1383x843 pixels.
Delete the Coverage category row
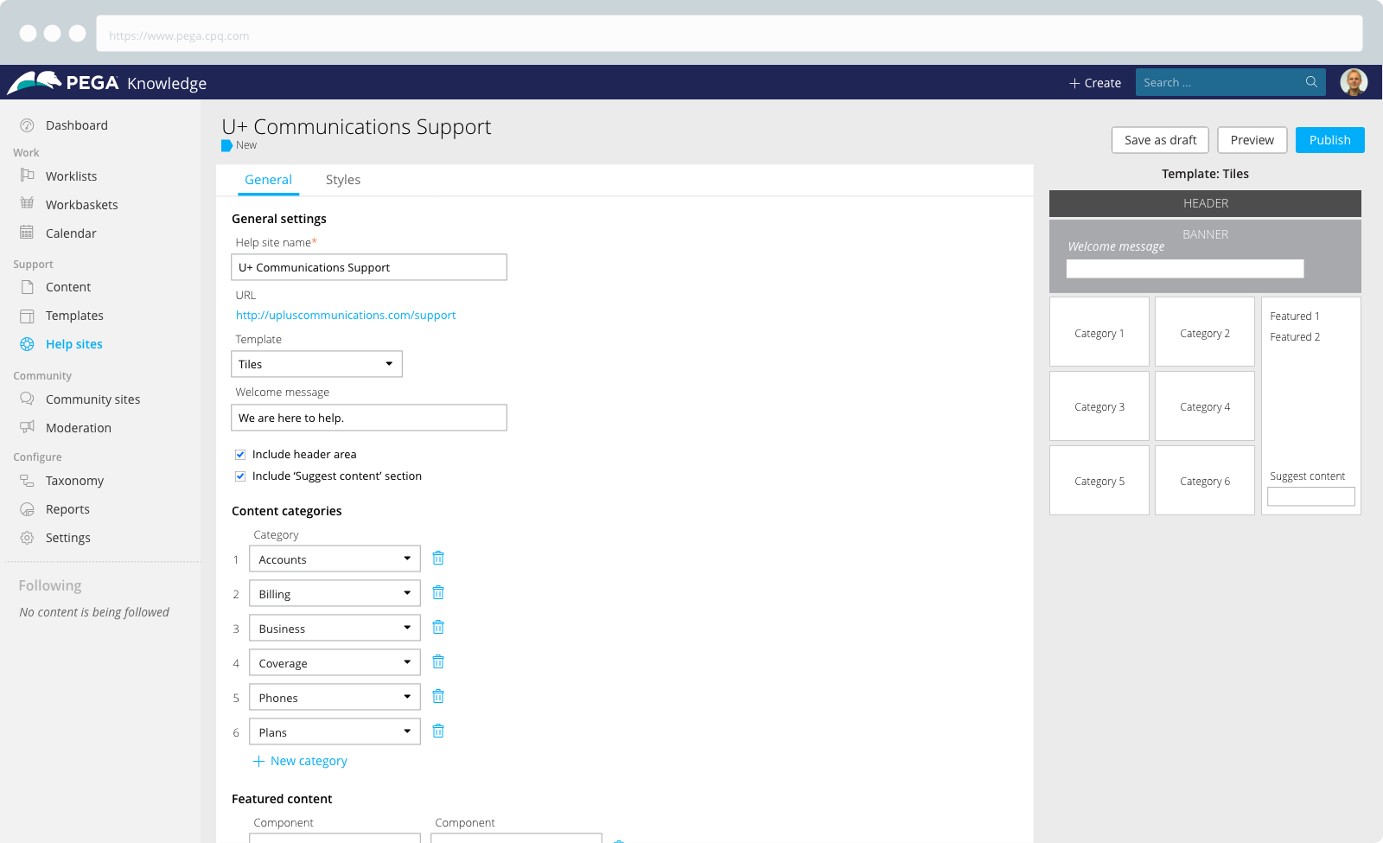pyautogui.click(x=438, y=662)
